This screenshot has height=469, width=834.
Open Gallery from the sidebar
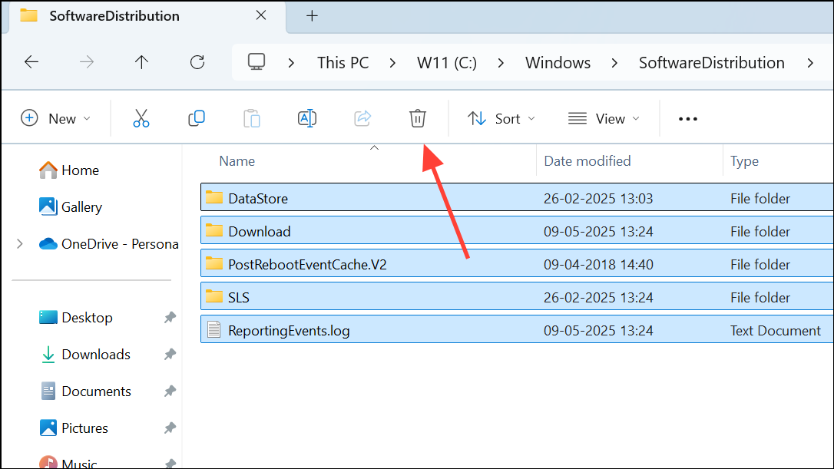pyautogui.click(x=81, y=206)
